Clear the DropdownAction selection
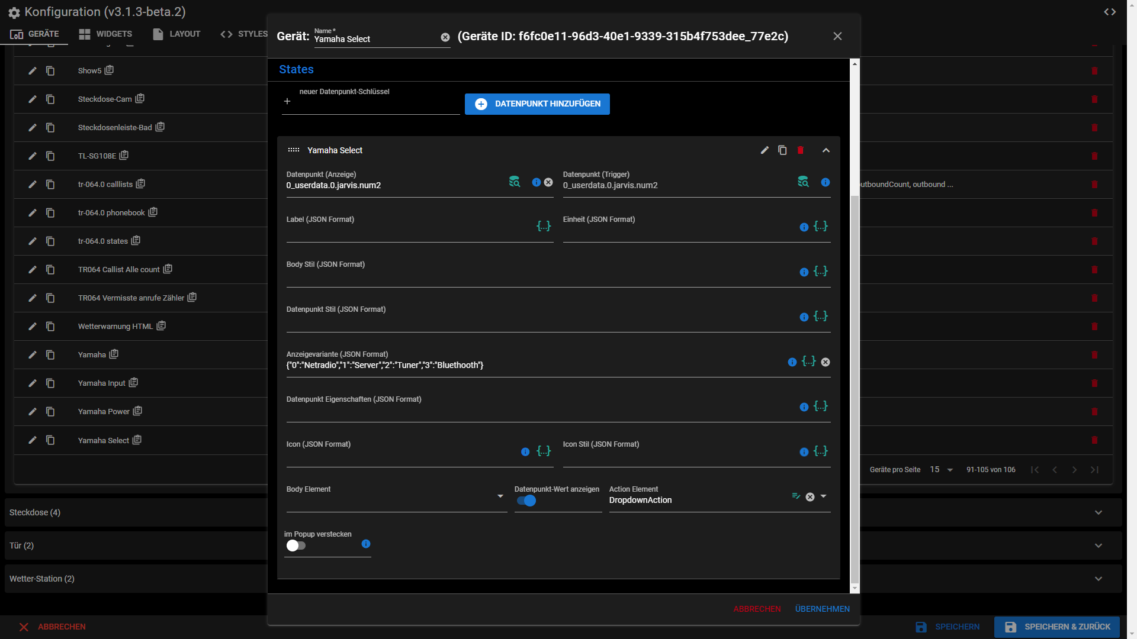The image size is (1137, 639). point(810,497)
